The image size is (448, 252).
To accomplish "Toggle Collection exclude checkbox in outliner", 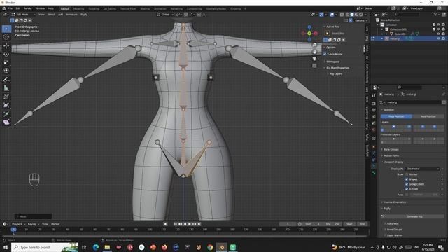I will pos(434,24).
